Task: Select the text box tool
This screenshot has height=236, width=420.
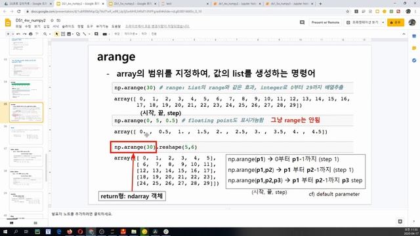Action: [63, 34]
